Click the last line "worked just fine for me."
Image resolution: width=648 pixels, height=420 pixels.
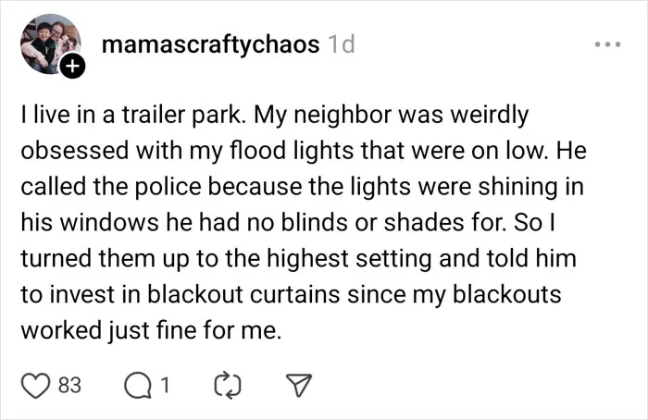(x=151, y=331)
